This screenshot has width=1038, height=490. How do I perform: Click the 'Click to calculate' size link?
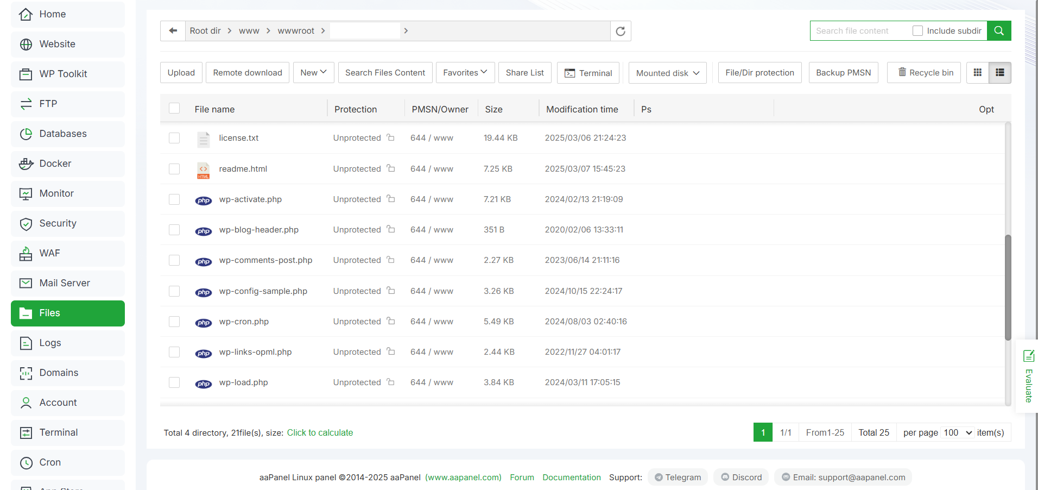tap(320, 433)
